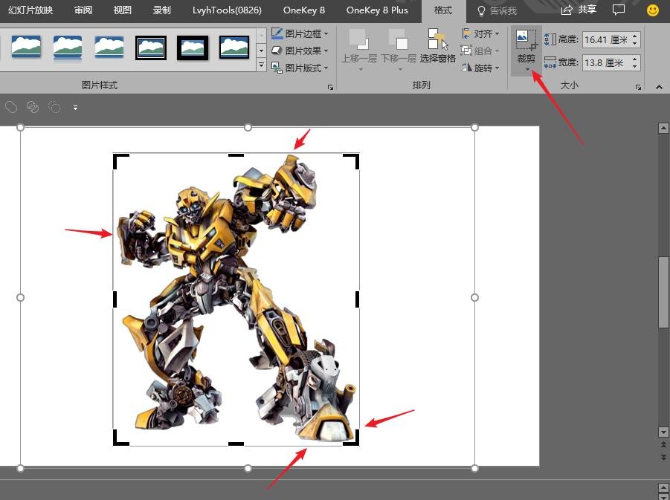
Task: Open the 对齐 align dropdown
Action: 480,33
